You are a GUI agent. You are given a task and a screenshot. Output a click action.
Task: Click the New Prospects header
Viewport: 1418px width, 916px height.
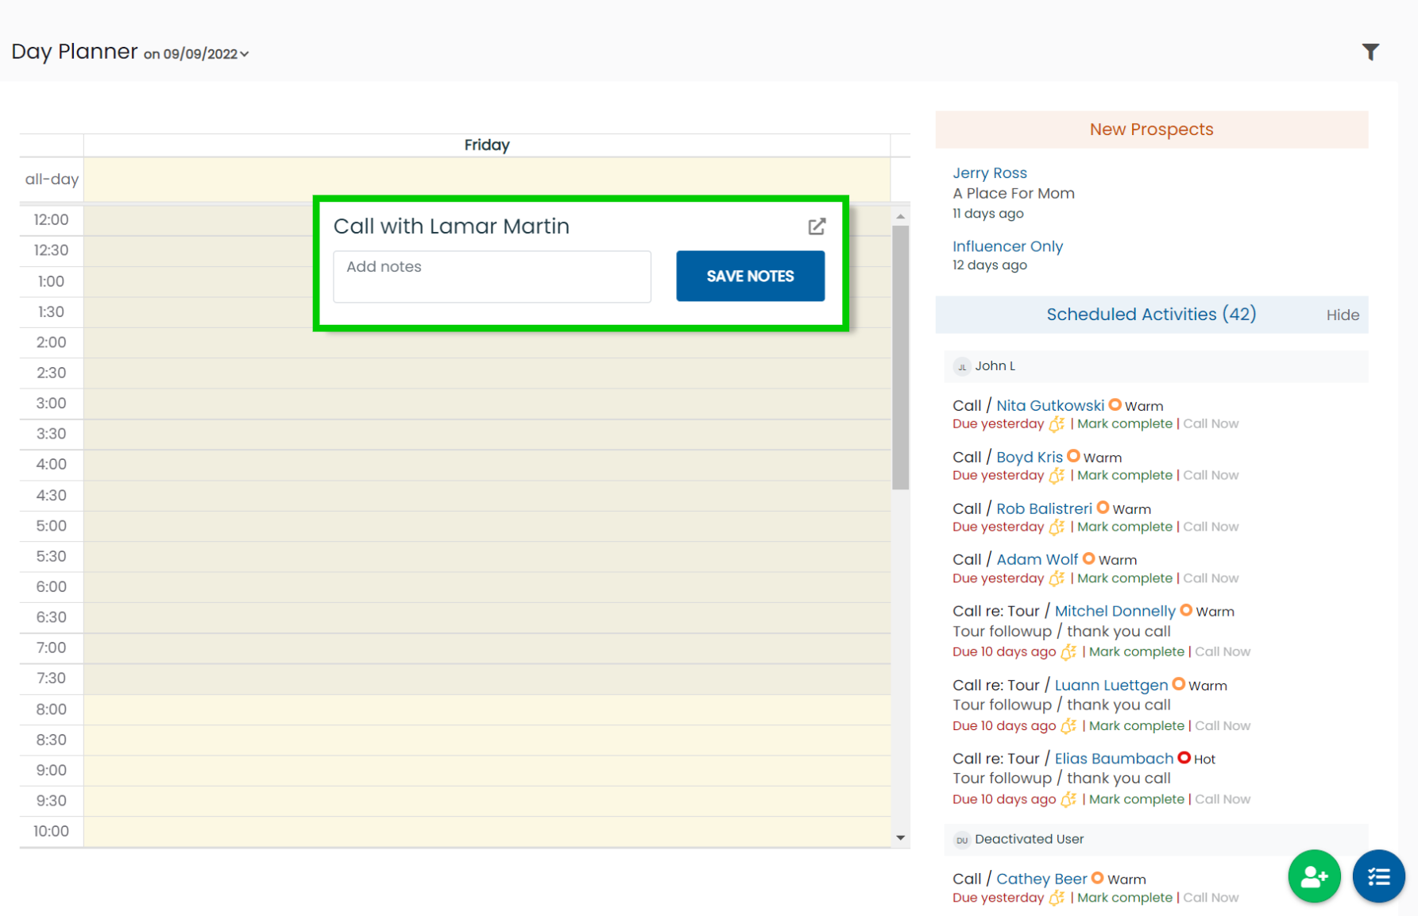(1151, 129)
